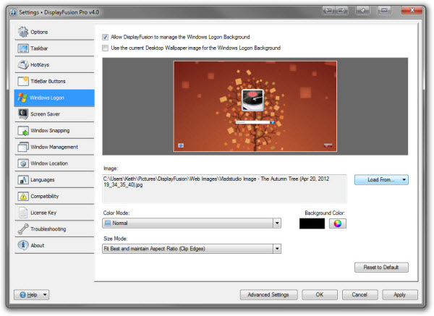Open the About info icon
The height and width of the screenshot is (316, 434).
click(23, 245)
